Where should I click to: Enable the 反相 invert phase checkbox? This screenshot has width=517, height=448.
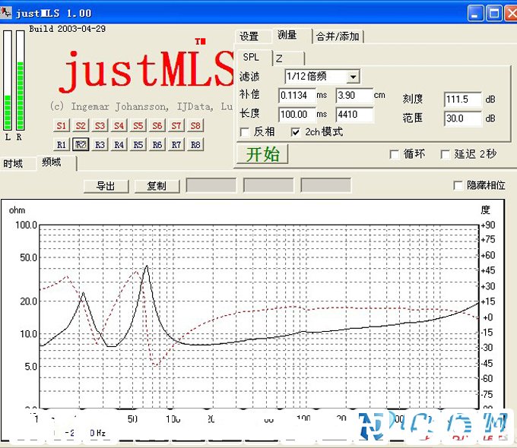tap(245, 132)
